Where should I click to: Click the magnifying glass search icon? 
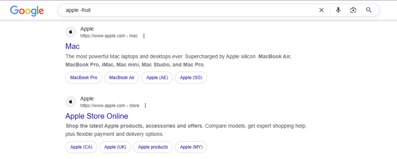click(369, 10)
